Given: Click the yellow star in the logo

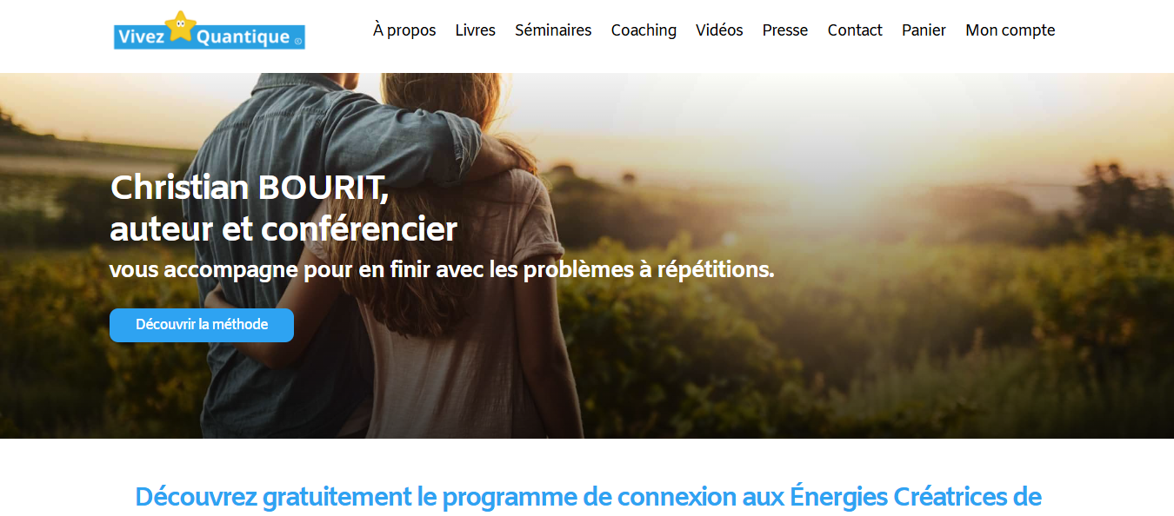Looking at the screenshot, I should pos(180,25).
